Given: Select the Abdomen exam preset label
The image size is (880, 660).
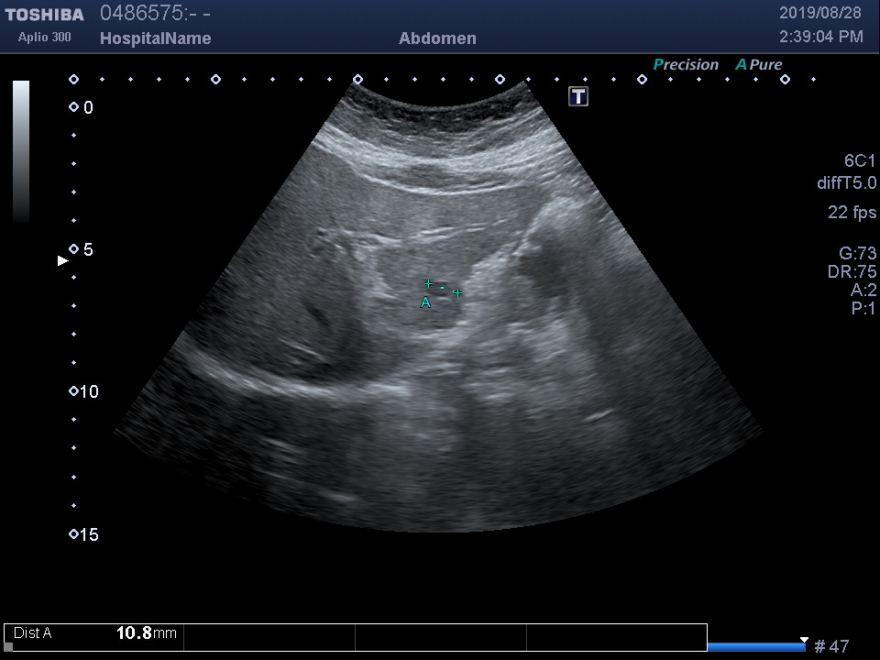Looking at the screenshot, I should [437, 38].
